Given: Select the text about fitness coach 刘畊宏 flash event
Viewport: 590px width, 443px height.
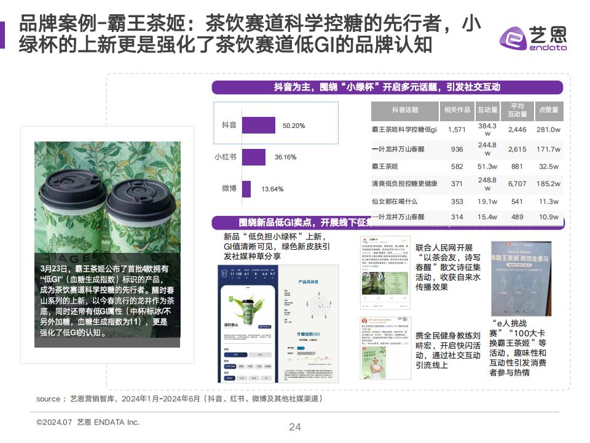Looking at the screenshot, I should click(x=448, y=350).
